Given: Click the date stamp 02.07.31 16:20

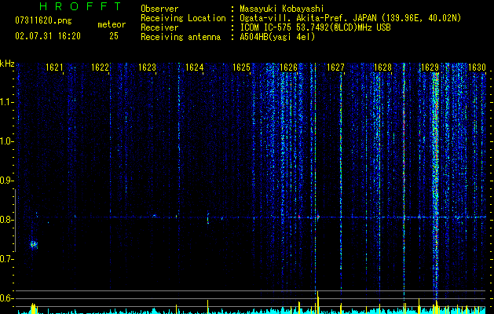Looking at the screenshot, I should pos(48,36).
